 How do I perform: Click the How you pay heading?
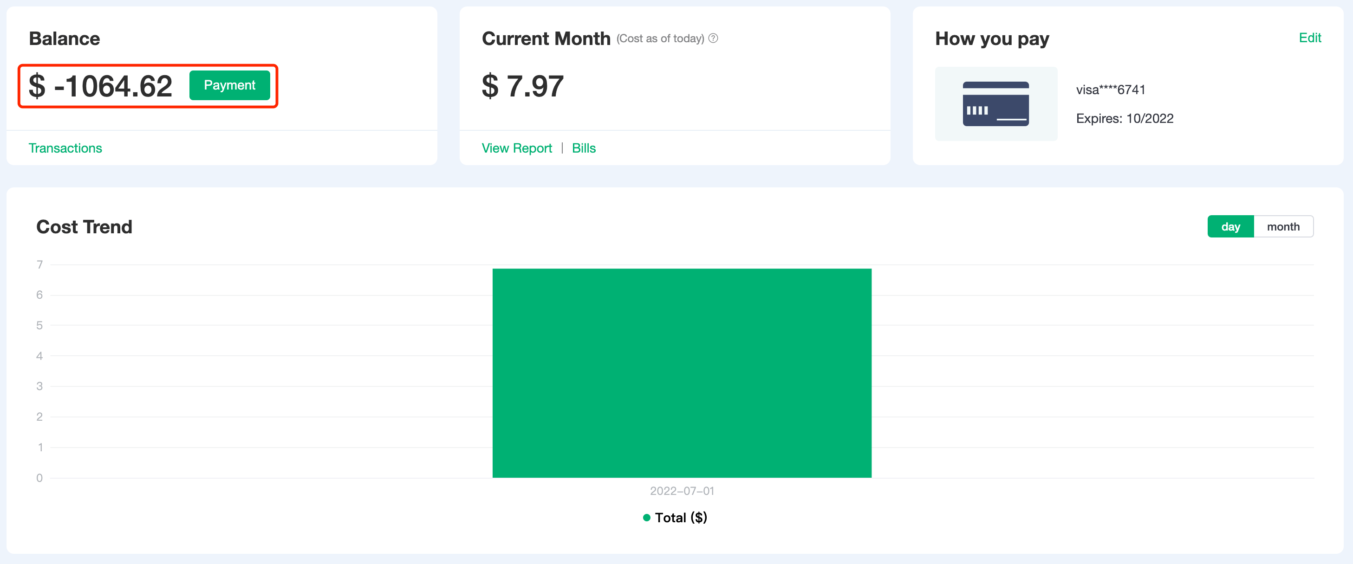coord(992,39)
